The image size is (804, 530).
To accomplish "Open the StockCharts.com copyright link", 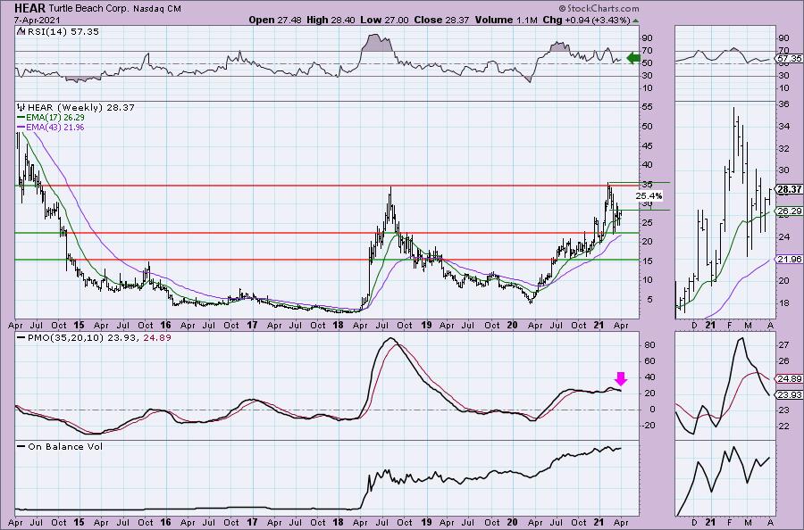I will tap(599, 8).
